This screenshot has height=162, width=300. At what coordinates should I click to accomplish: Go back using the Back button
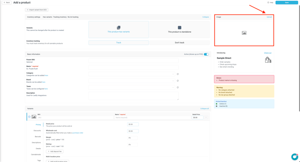7,3
